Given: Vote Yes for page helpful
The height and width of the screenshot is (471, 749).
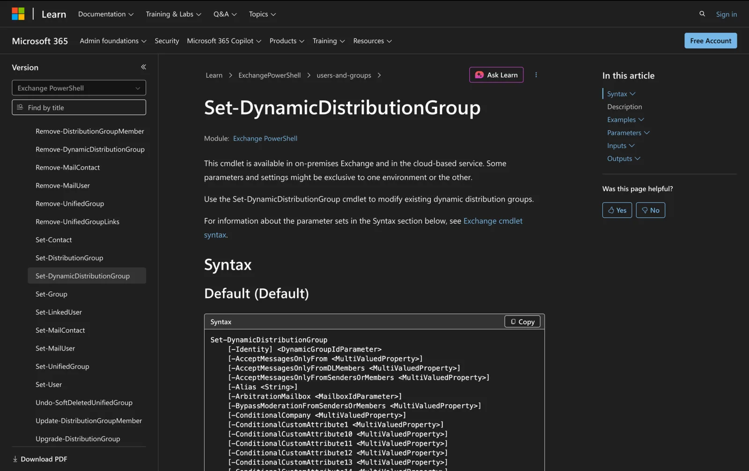Looking at the screenshot, I should pos(617,210).
